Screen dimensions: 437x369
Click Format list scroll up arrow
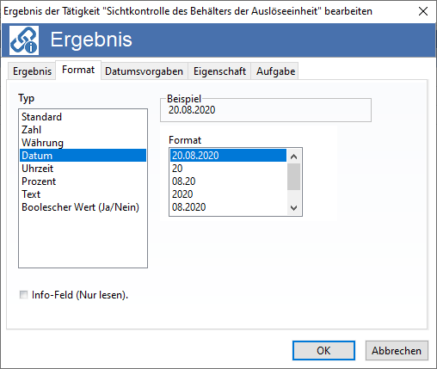(293, 157)
